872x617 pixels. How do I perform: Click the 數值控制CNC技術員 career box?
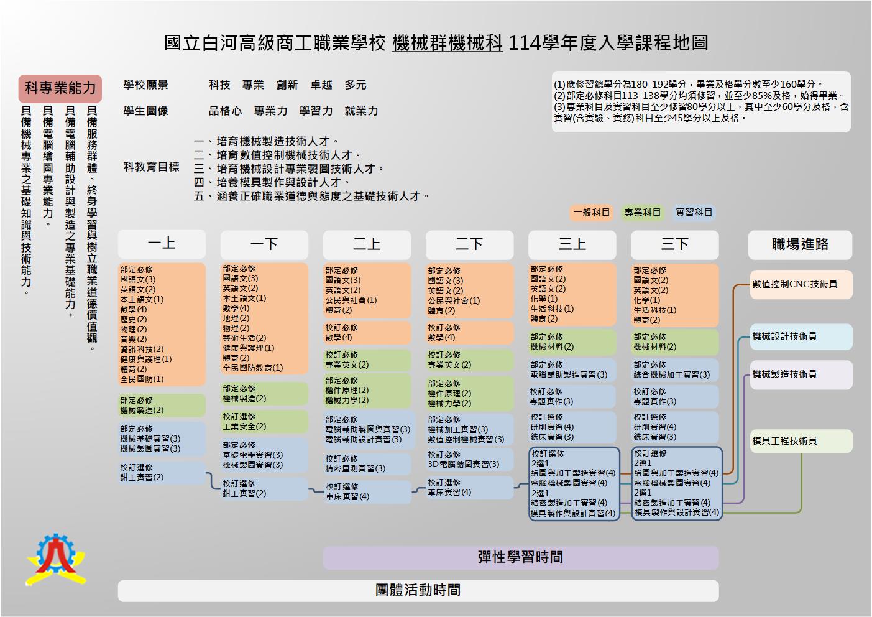point(801,284)
